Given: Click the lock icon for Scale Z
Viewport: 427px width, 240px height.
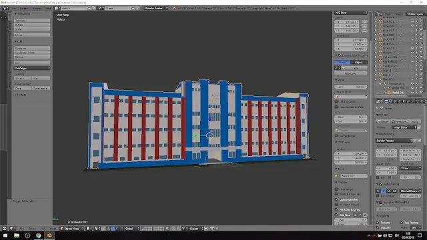Looking at the screenshot, I should 365,31.
